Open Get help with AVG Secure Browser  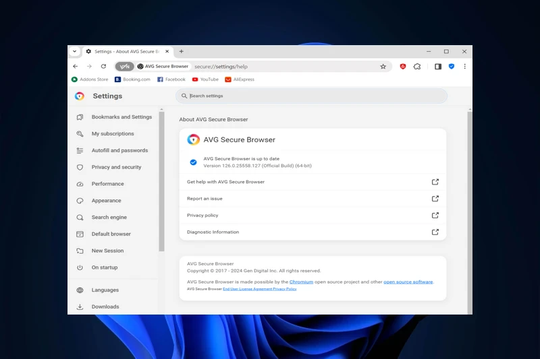[x=313, y=182]
